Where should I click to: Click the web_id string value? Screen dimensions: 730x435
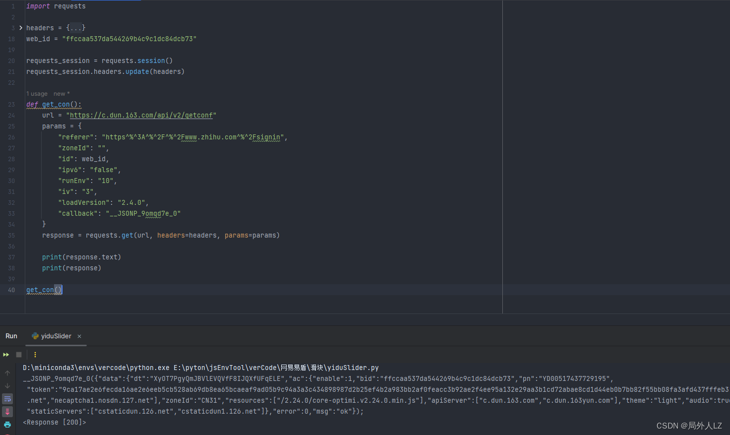(x=129, y=39)
